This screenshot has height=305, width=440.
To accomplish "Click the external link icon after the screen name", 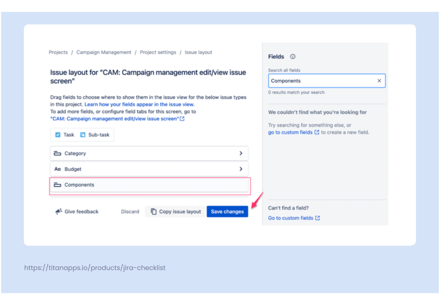I will coord(181,118).
